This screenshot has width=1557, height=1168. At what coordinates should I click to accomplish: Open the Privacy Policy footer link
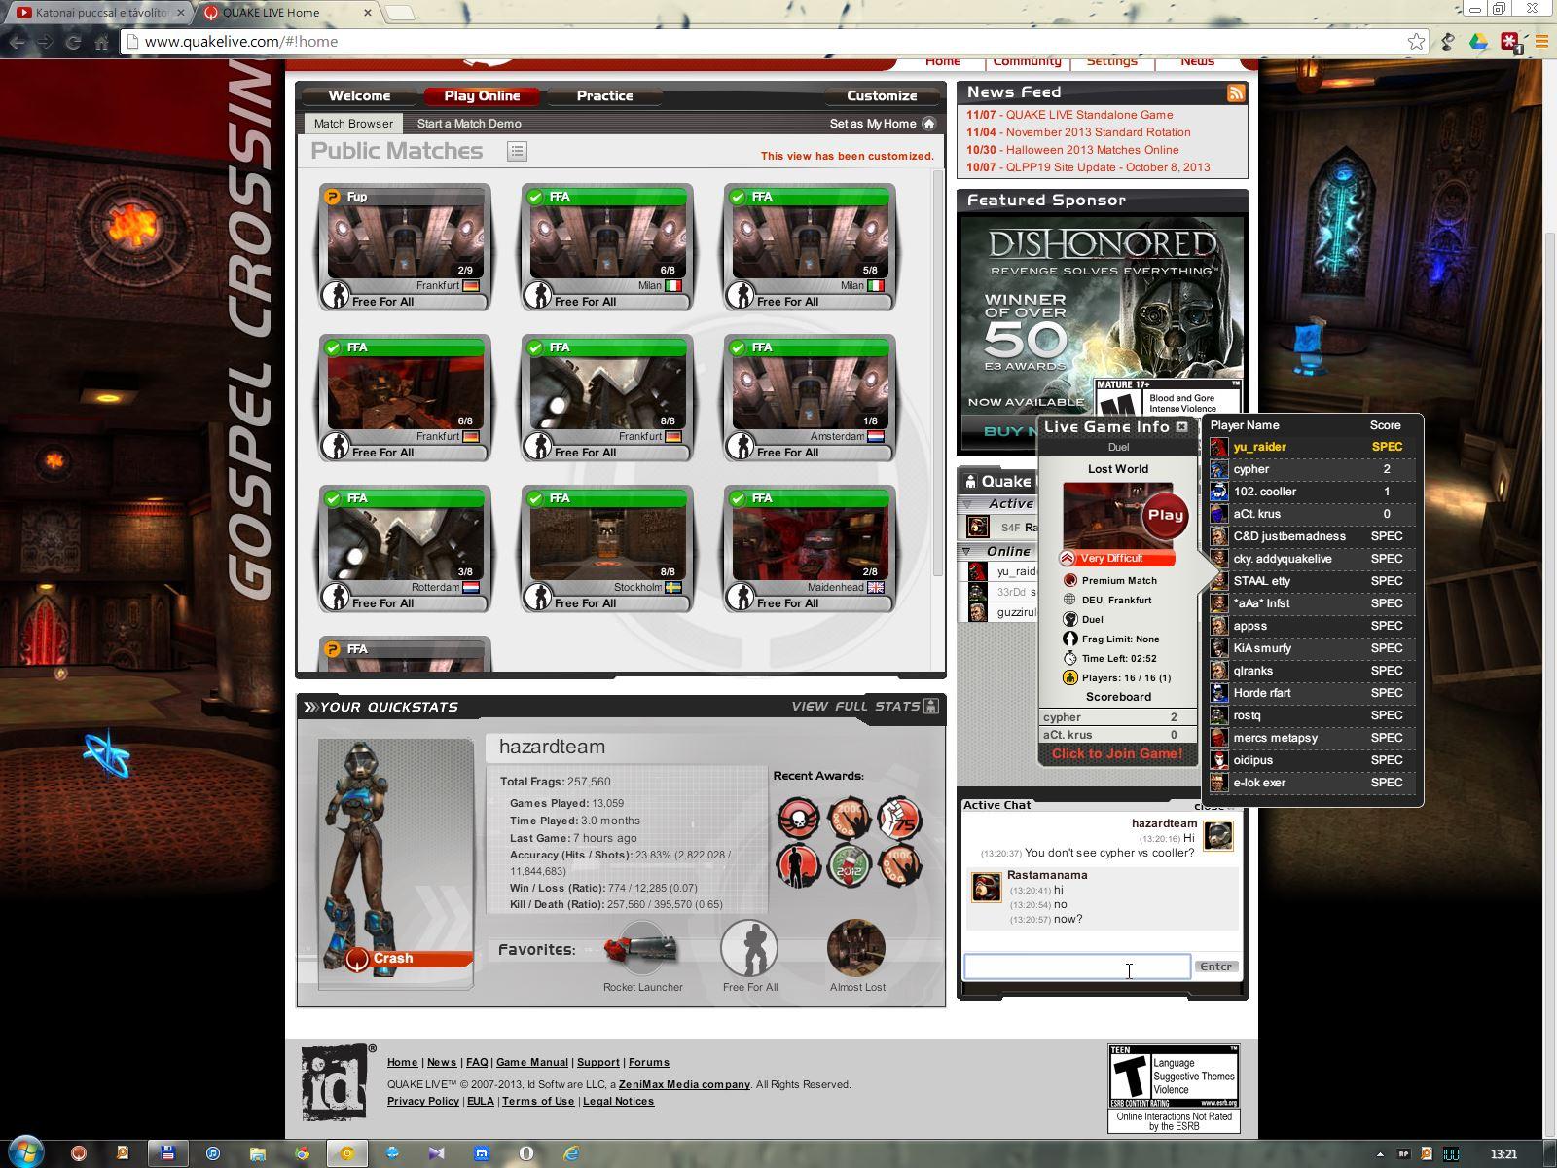click(x=423, y=1101)
